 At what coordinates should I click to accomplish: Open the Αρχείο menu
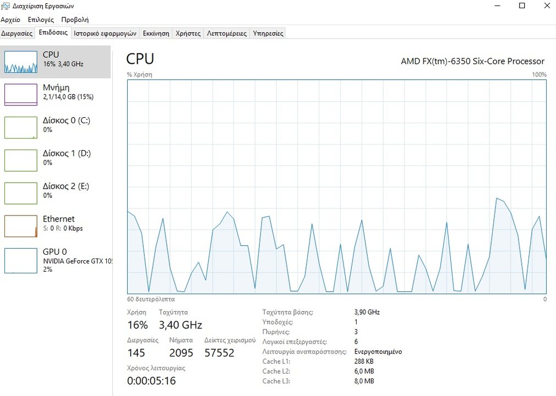pos(10,19)
